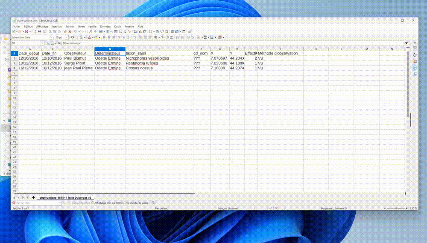
Task: Open the sidebar Properties icon
Action: point(415,49)
